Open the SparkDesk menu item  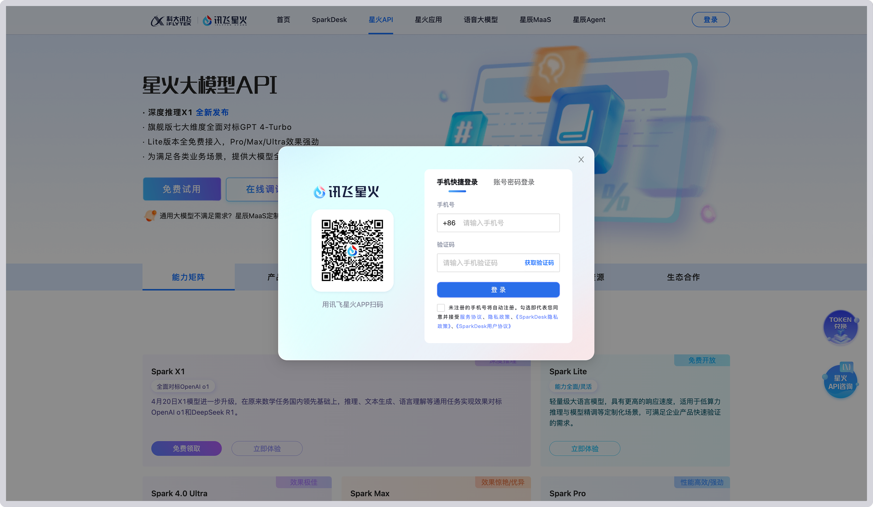pos(329,20)
